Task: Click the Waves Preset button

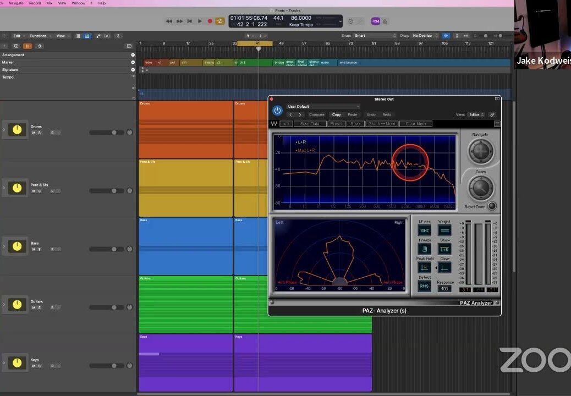Action: pos(336,124)
